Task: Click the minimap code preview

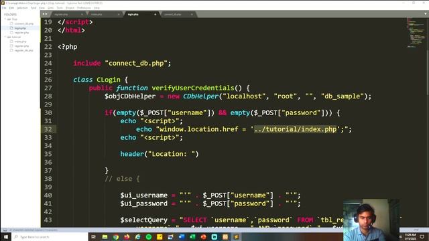Action: (416, 33)
